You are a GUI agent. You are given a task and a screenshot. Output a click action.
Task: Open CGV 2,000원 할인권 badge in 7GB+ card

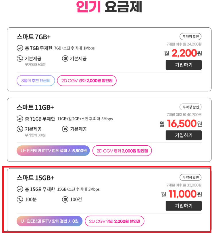click(87, 80)
